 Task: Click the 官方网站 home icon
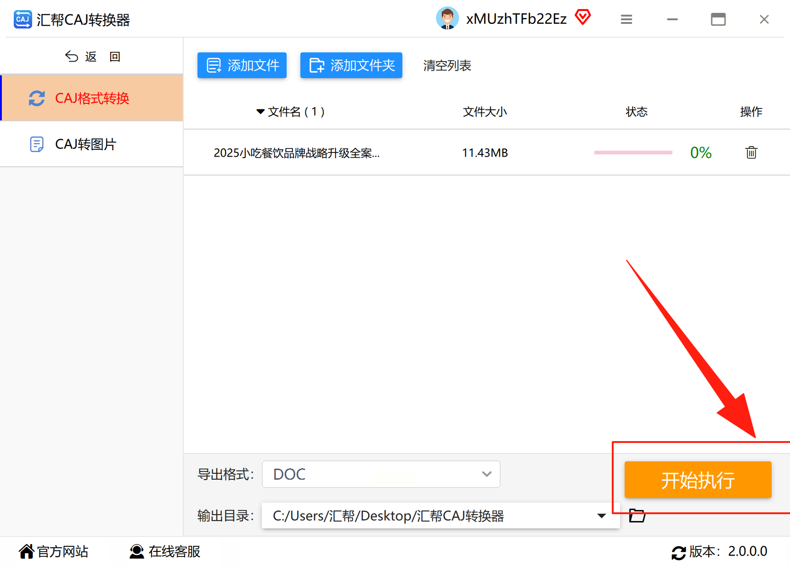(26, 551)
